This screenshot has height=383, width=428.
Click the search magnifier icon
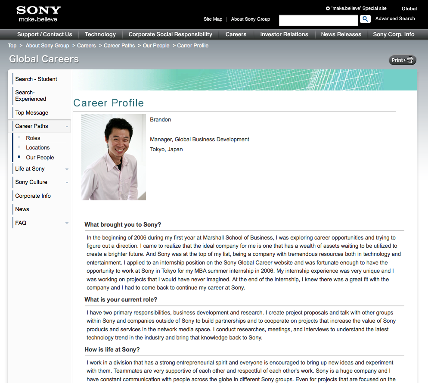365,19
